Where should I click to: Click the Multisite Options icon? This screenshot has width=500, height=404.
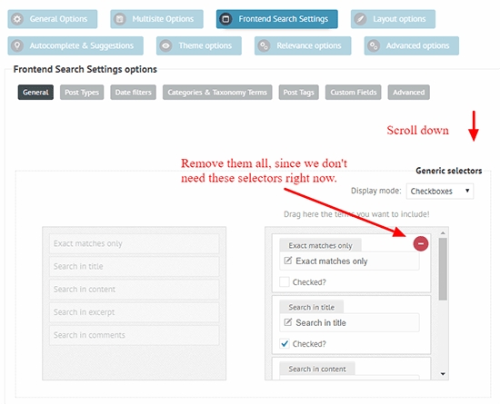click(120, 19)
